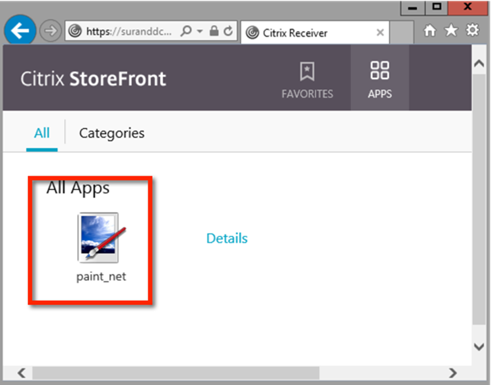Launch the paint_net app icon
This screenshot has height=385, width=491.
pyautogui.click(x=101, y=238)
